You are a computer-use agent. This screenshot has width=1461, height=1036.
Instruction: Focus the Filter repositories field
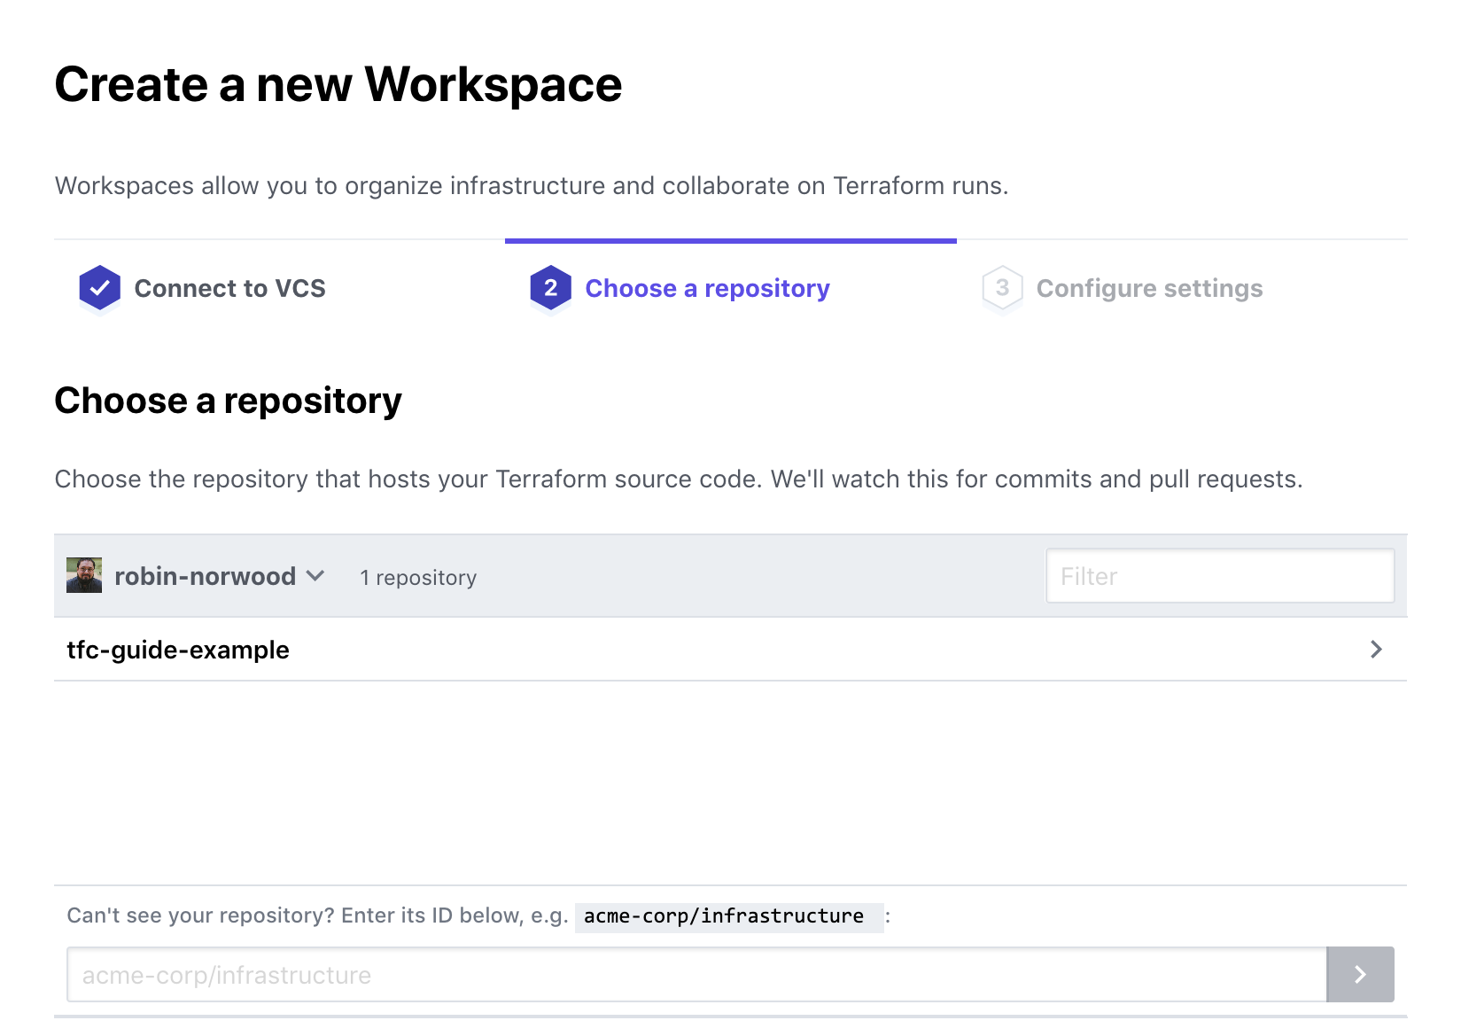pyautogui.click(x=1219, y=576)
